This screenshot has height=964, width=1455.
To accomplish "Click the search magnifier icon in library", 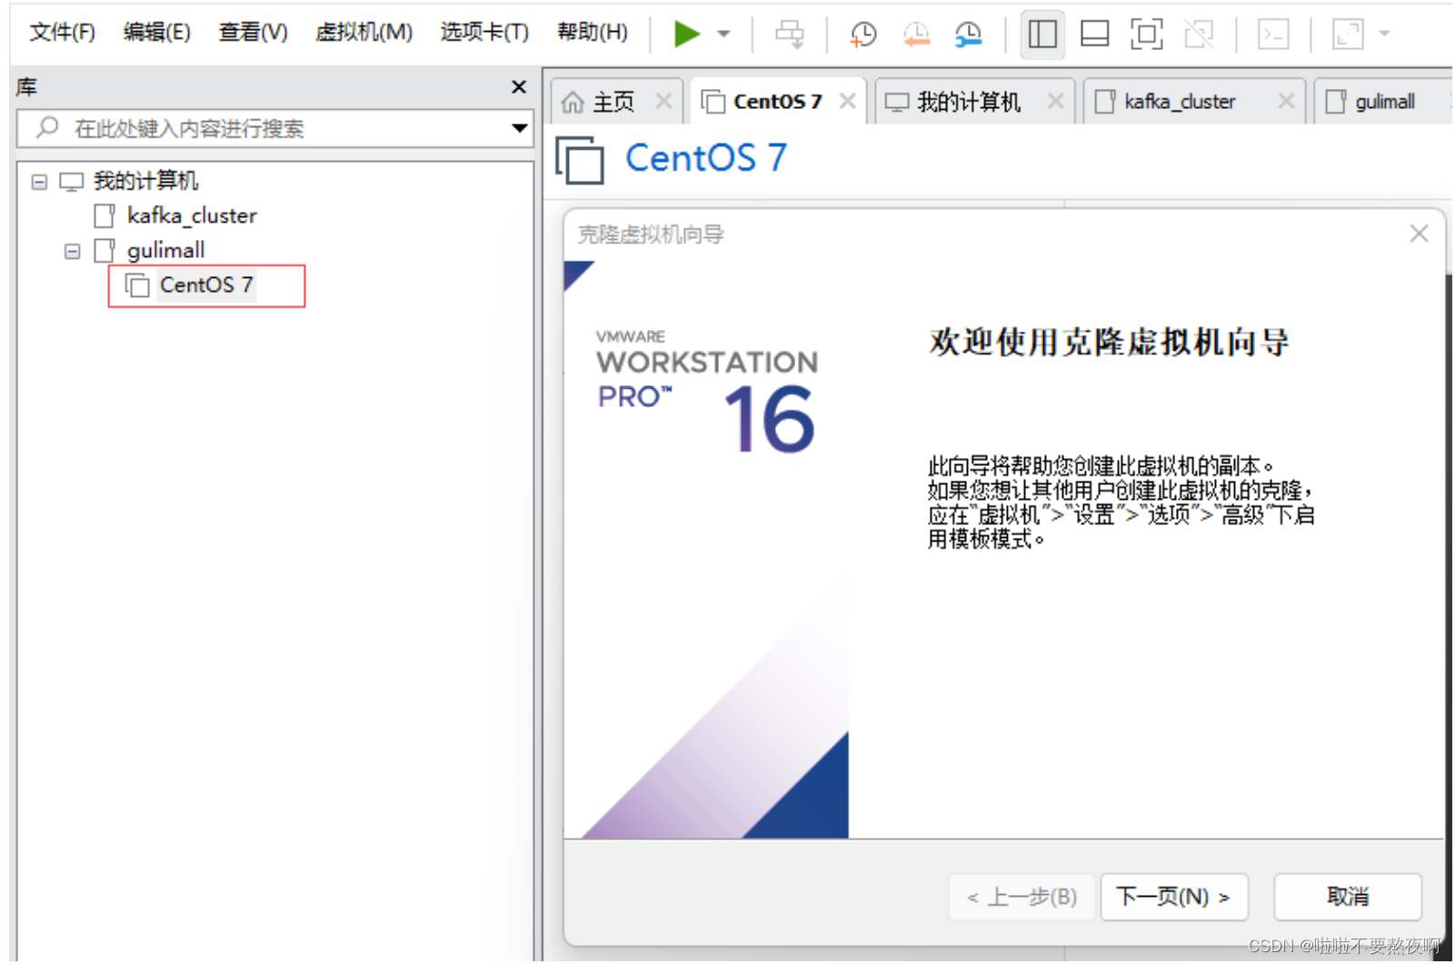I will pos(47,127).
